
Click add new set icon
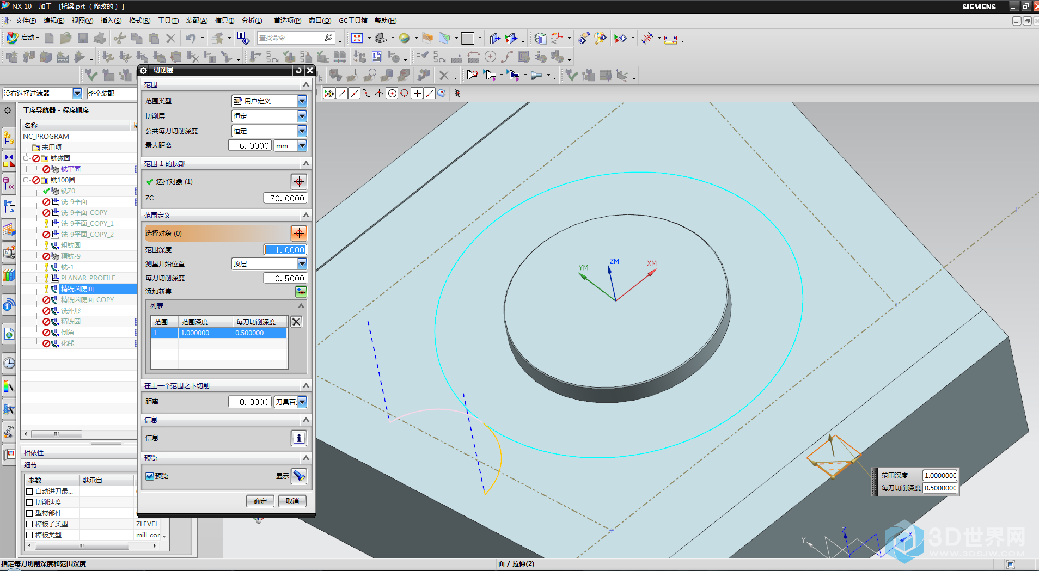point(301,292)
